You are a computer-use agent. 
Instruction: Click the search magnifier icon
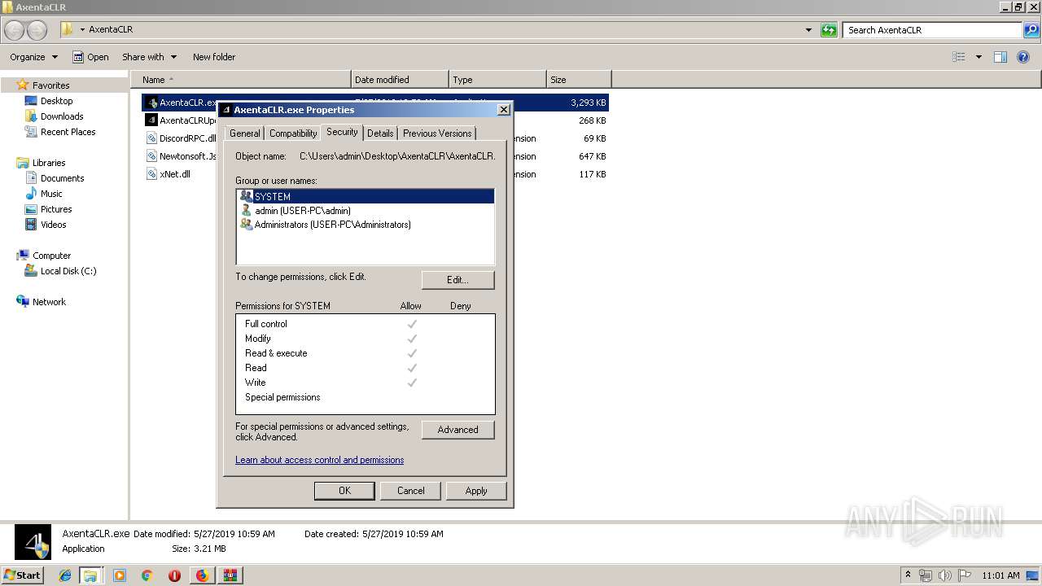pyautogui.click(x=1031, y=30)
